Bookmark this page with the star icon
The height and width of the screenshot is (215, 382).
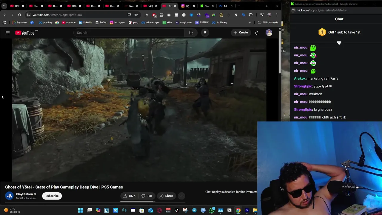pos(136,15)
